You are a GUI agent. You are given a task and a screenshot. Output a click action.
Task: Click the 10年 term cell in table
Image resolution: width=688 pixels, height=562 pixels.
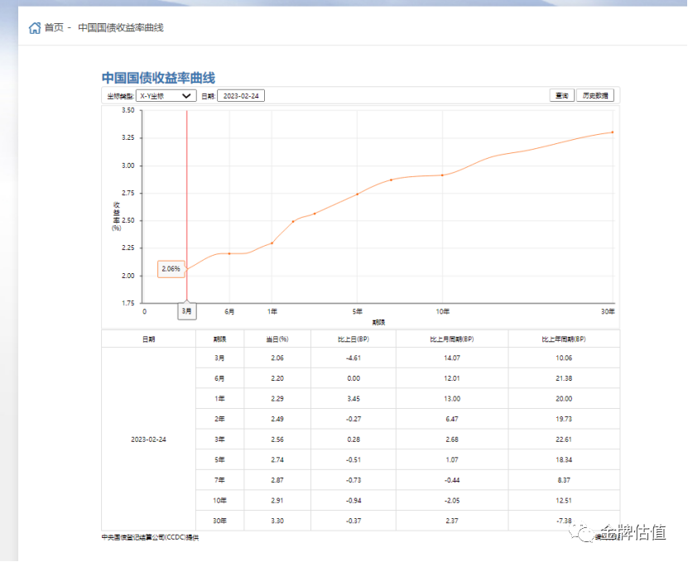point(219,501)
